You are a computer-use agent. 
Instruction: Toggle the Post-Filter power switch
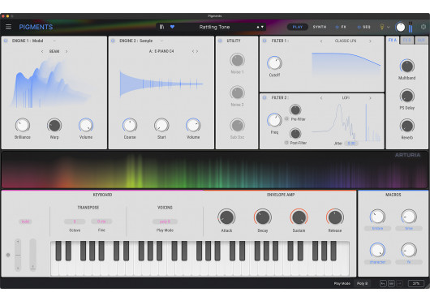coord(286,143)
